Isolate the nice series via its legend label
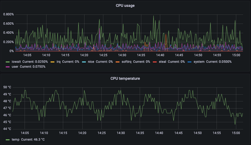This screenshot has height=145, width=251. click(91, 62)
